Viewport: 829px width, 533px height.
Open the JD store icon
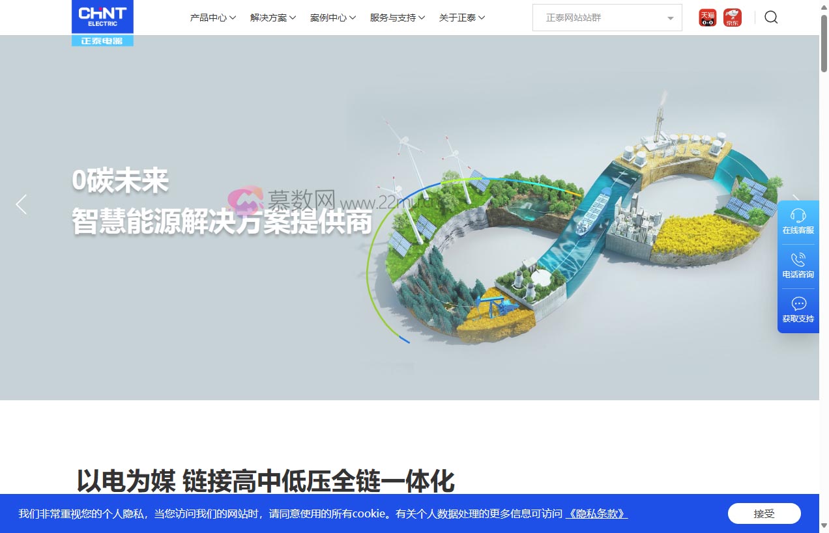point(733,18)
